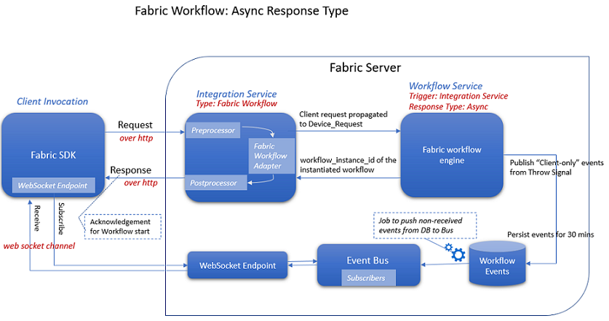Click the Integration Service heading
This screenshot has width=609, height=321.
(236, 94)
